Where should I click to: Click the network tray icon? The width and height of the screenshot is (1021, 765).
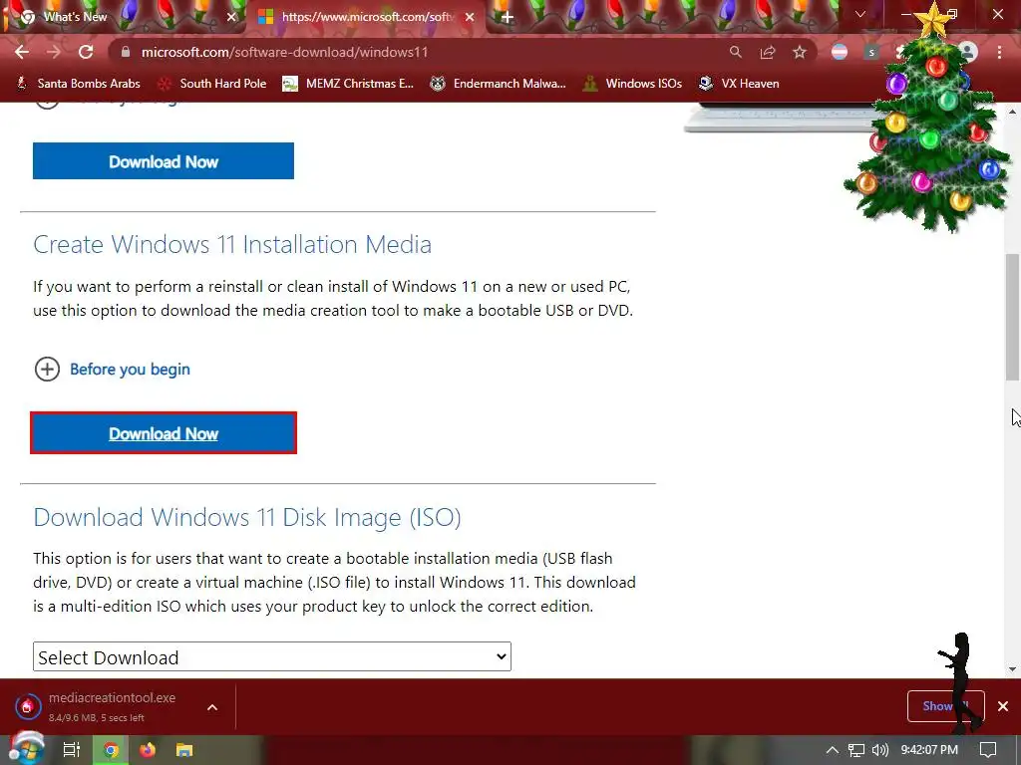click(x=856, y=750)
